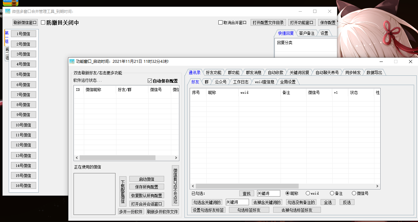Click the 关键词 field beside 勾选含关键词的
418x222 pixels.
coord(237,202)
